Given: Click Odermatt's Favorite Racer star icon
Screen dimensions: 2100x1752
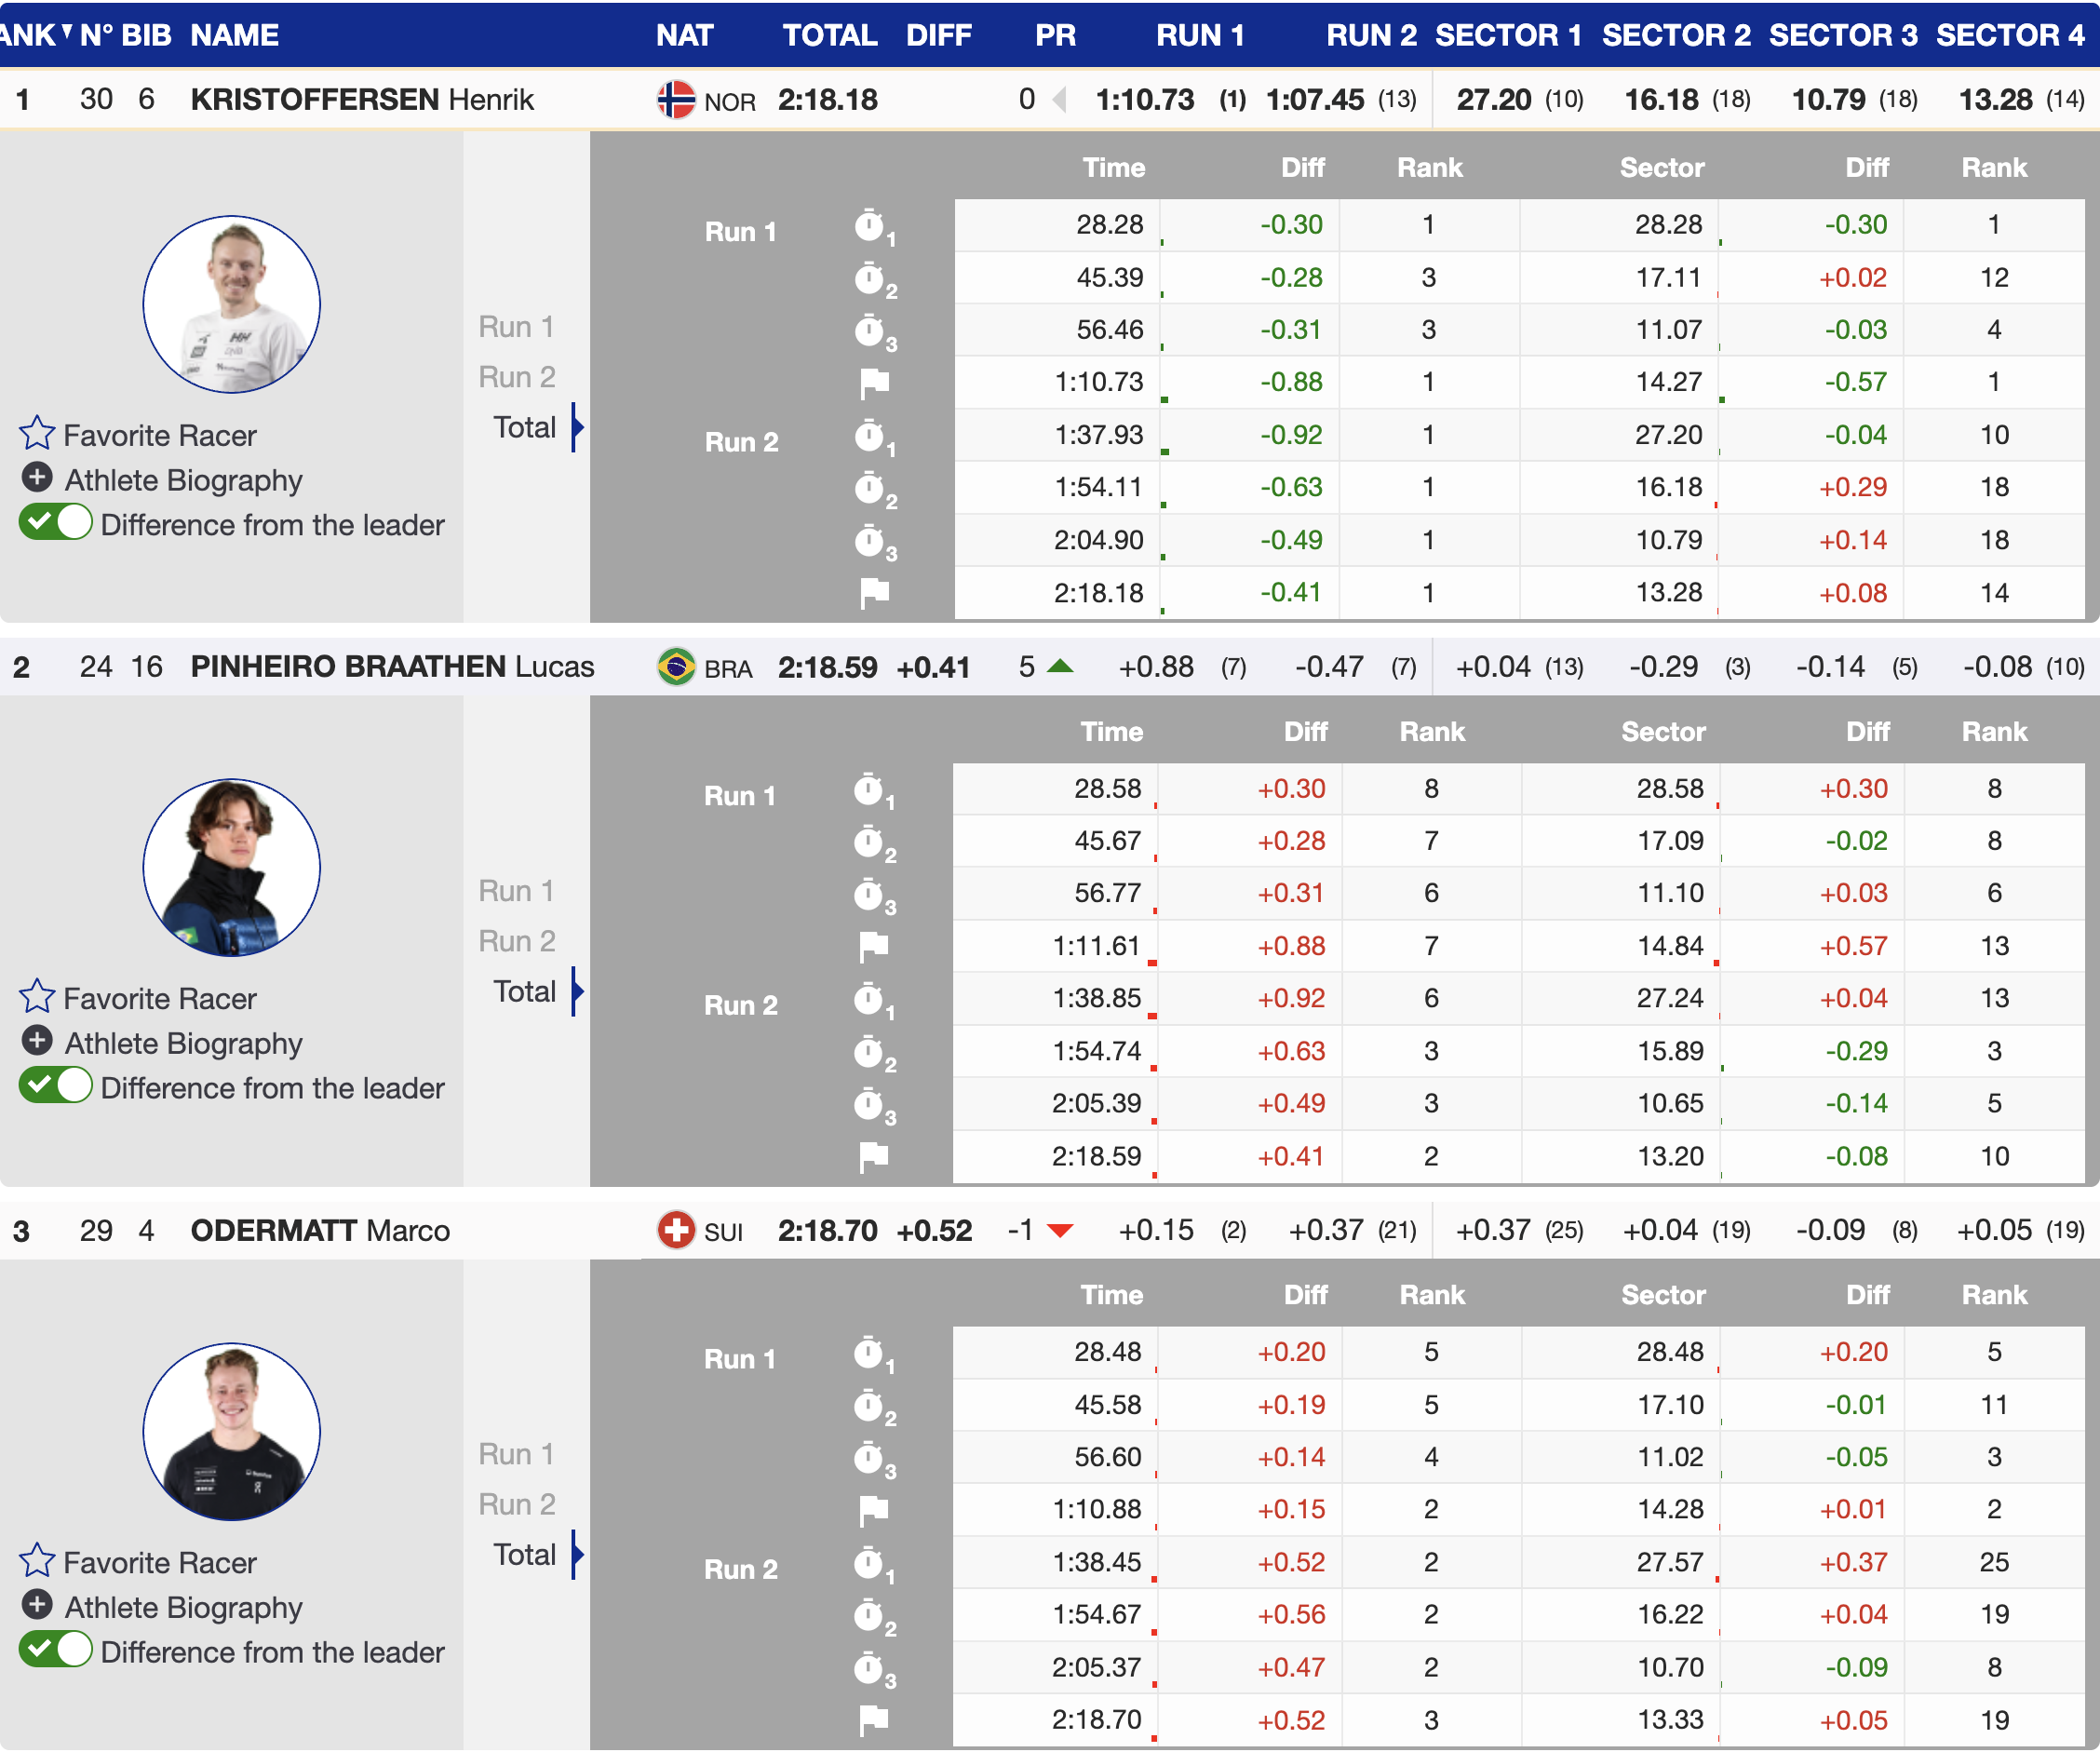Looking at the screenshot, I should point(37,1560).
